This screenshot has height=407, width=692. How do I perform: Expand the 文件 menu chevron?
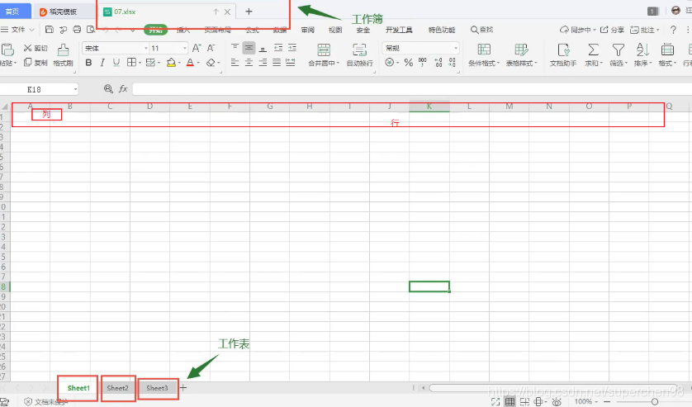(x=31, y=30)
